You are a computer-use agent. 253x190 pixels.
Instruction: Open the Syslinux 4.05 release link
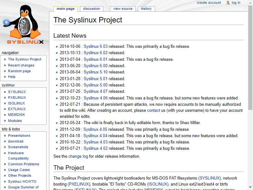(x=95, y=130)
